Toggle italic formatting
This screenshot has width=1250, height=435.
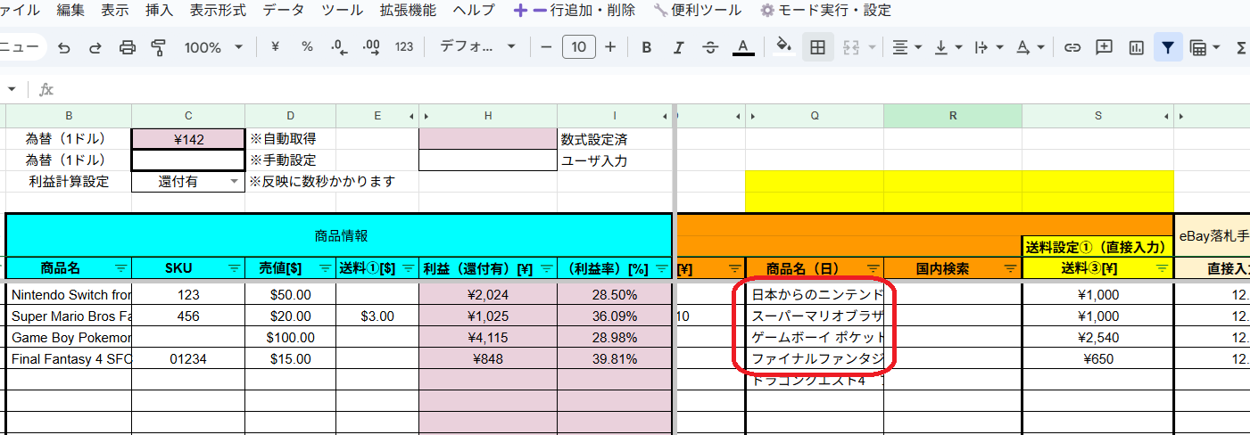click(x=678, y=47)
